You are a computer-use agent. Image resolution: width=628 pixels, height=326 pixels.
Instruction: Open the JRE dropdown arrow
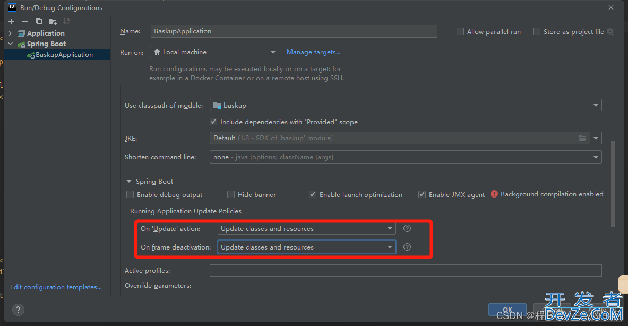tap(596, 138)
